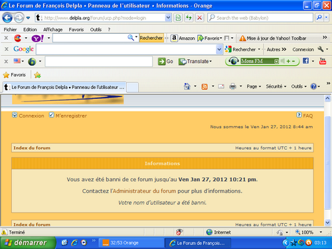Viewport: 332px width, 249px height.
Task: Click the Home icon in command bar
Action: pos(187,86)
